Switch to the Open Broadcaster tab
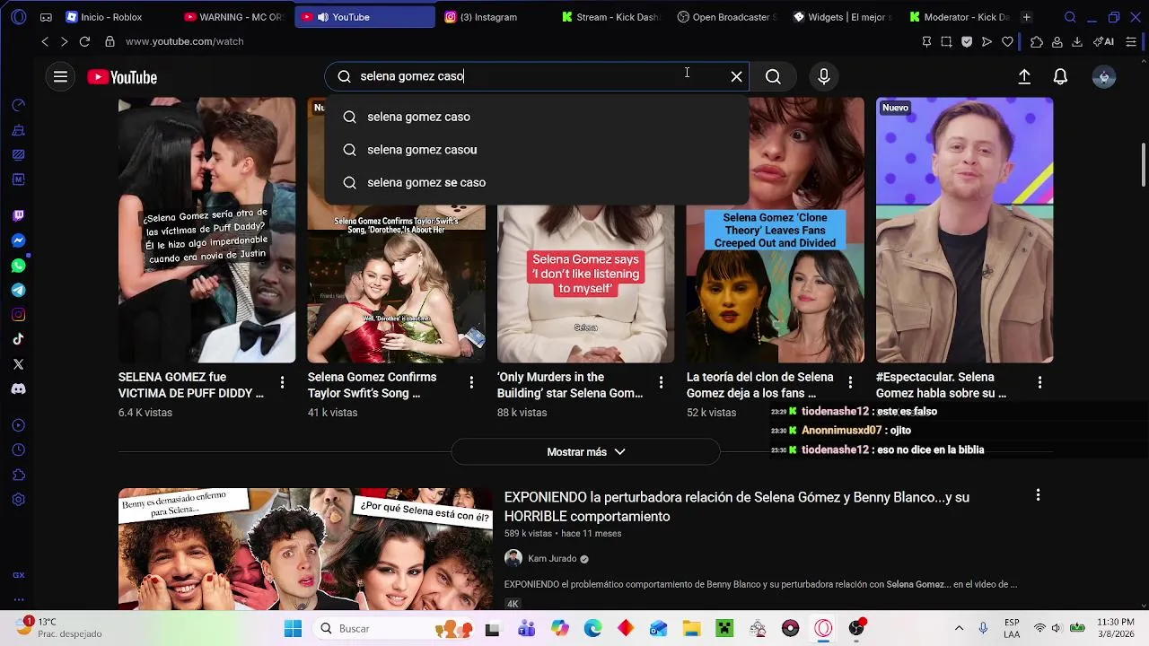The image size is (1149, 646). (727, 17)
